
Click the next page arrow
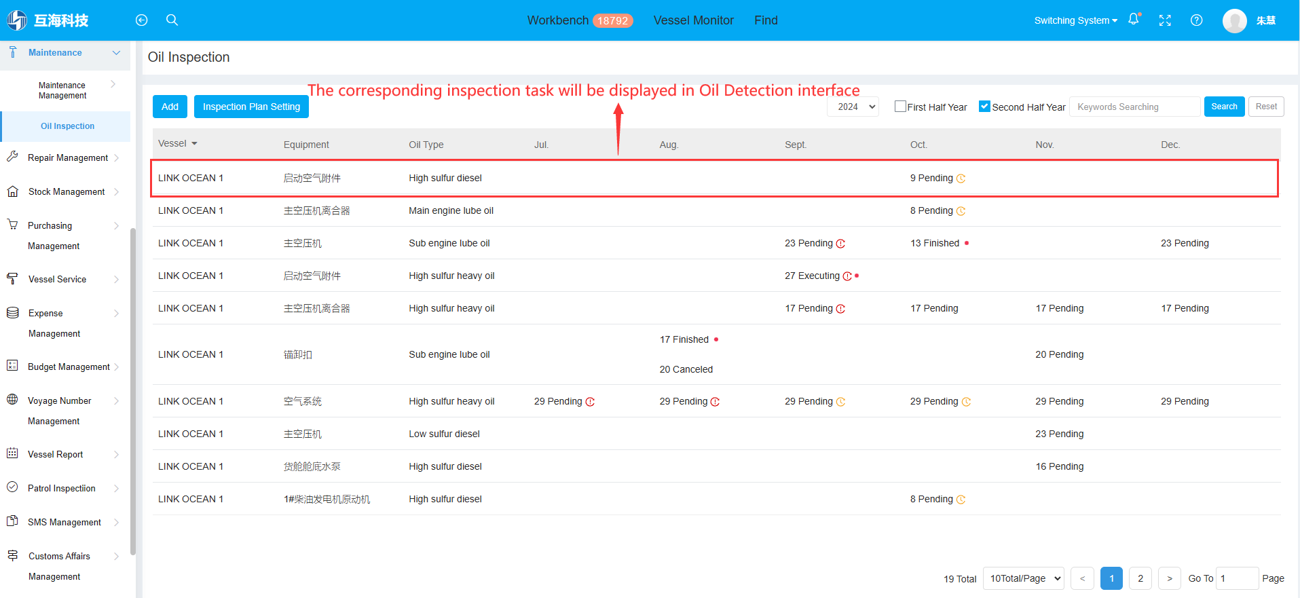(1169, 578)
